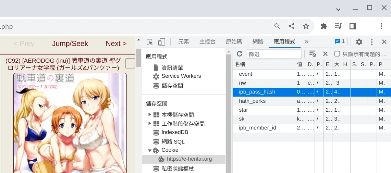Open the Extensions puzzle icon
391x173 pixels.
[x=324, y=26]
